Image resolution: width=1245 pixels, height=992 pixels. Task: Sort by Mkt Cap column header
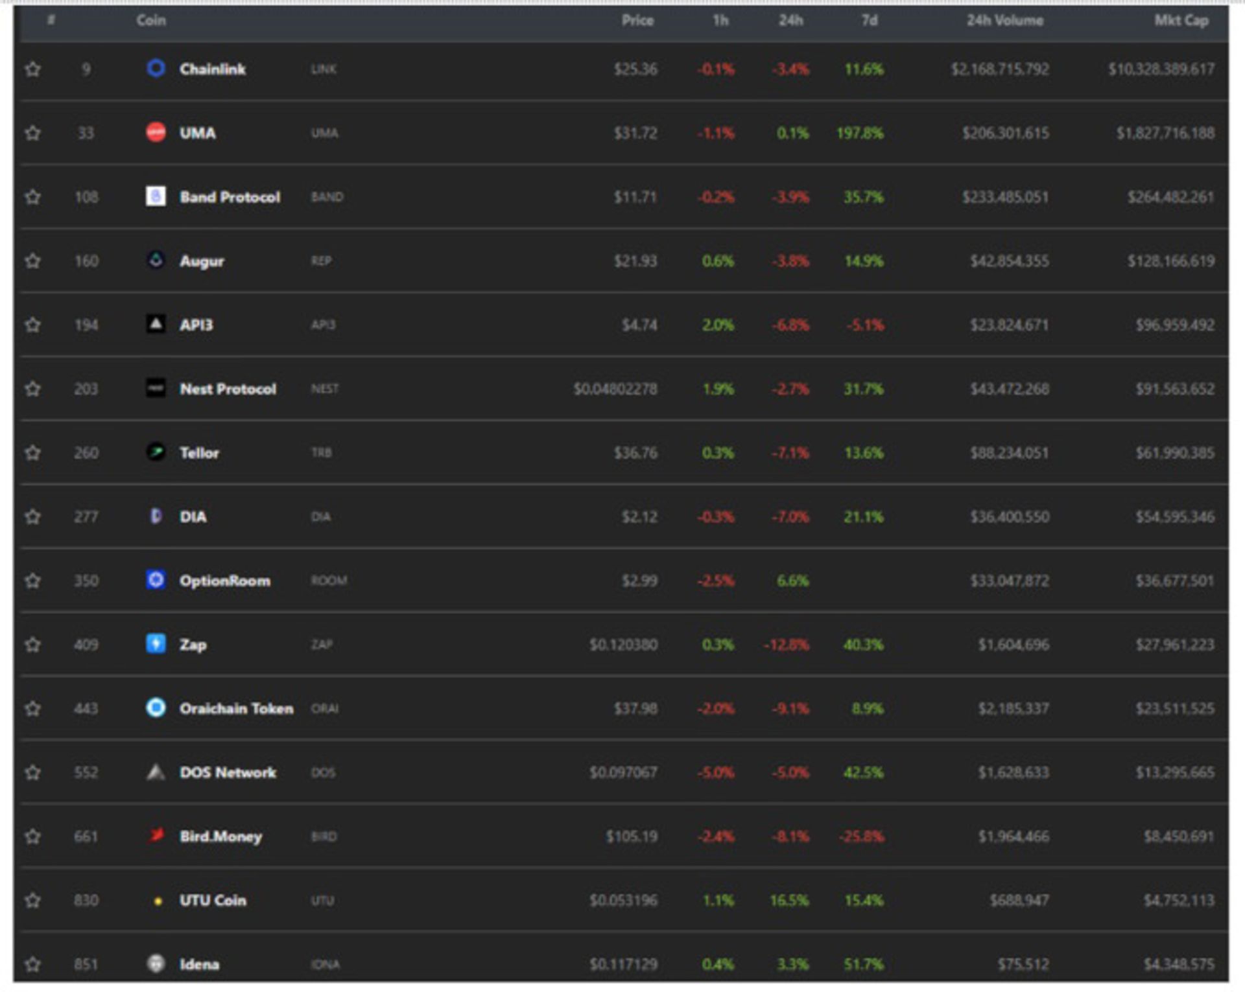point(1181,21)
